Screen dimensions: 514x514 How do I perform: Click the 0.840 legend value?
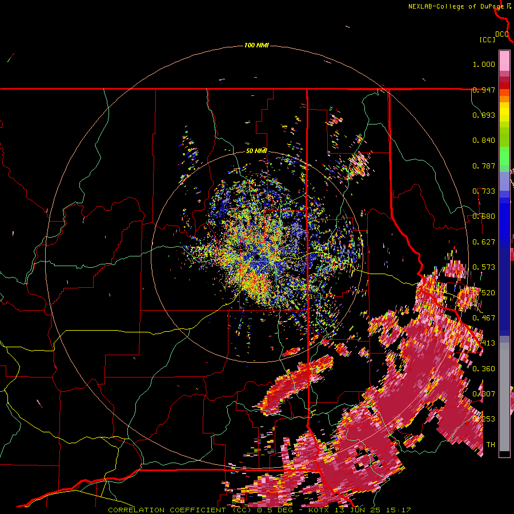pos(484,140)
